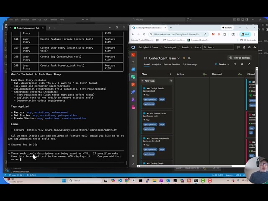The image size is (268, 201).
Task: Open CortexAgent project tile in sidebar
Action: [133, 55]
